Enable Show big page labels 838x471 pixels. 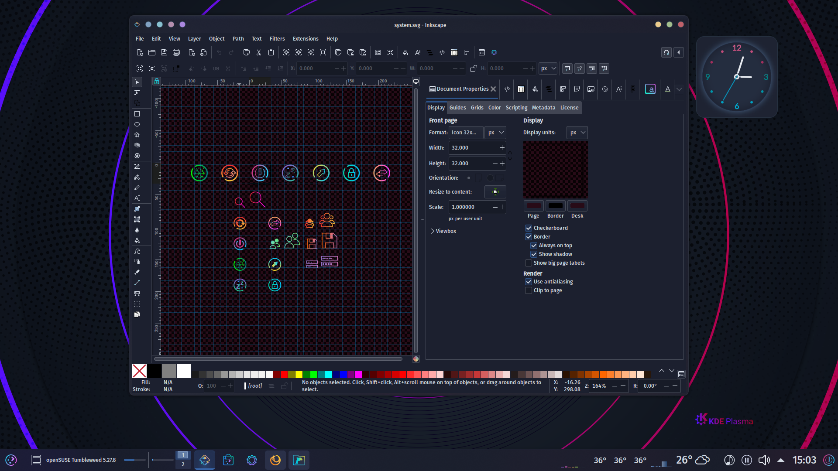(x=529, y=263)
